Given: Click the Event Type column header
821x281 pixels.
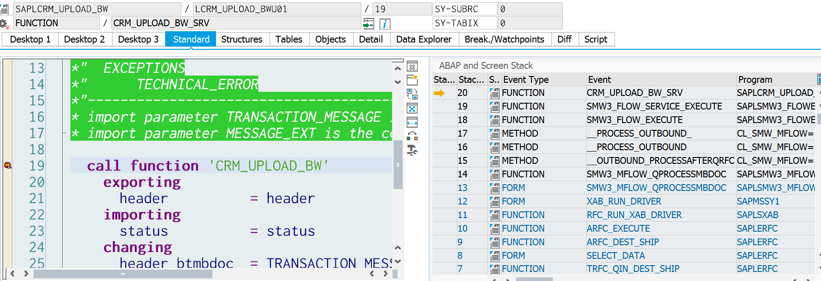Looking at the screenshot, I should click(544, 80).
